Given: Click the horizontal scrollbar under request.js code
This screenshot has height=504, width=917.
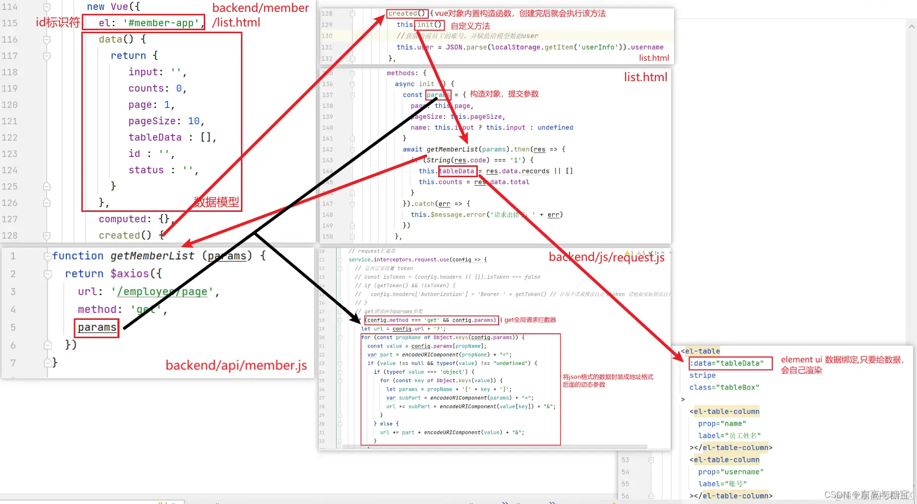Looking at the screenshot, I should pyautogui.click(x=496, y=447).
